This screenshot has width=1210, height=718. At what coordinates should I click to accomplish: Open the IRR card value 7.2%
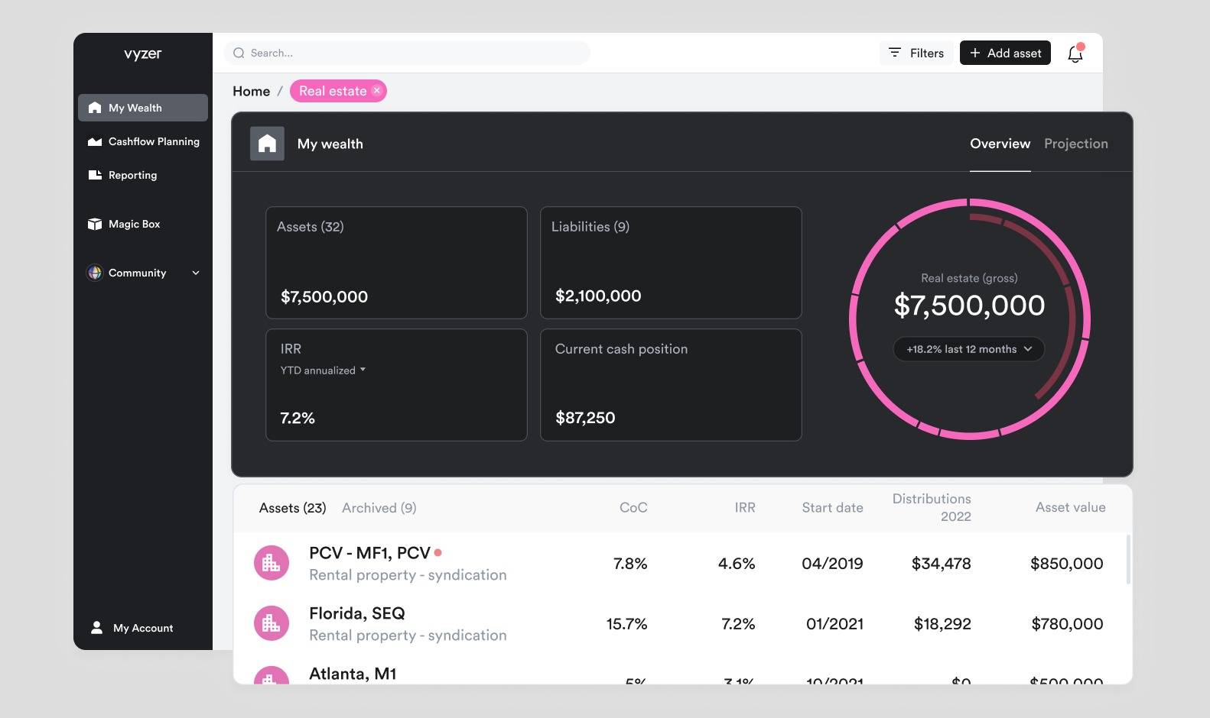point(298,418)
